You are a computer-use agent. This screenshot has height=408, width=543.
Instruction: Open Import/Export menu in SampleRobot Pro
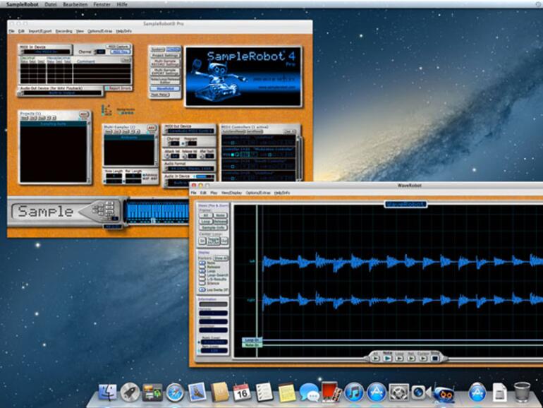click(40, 31)
